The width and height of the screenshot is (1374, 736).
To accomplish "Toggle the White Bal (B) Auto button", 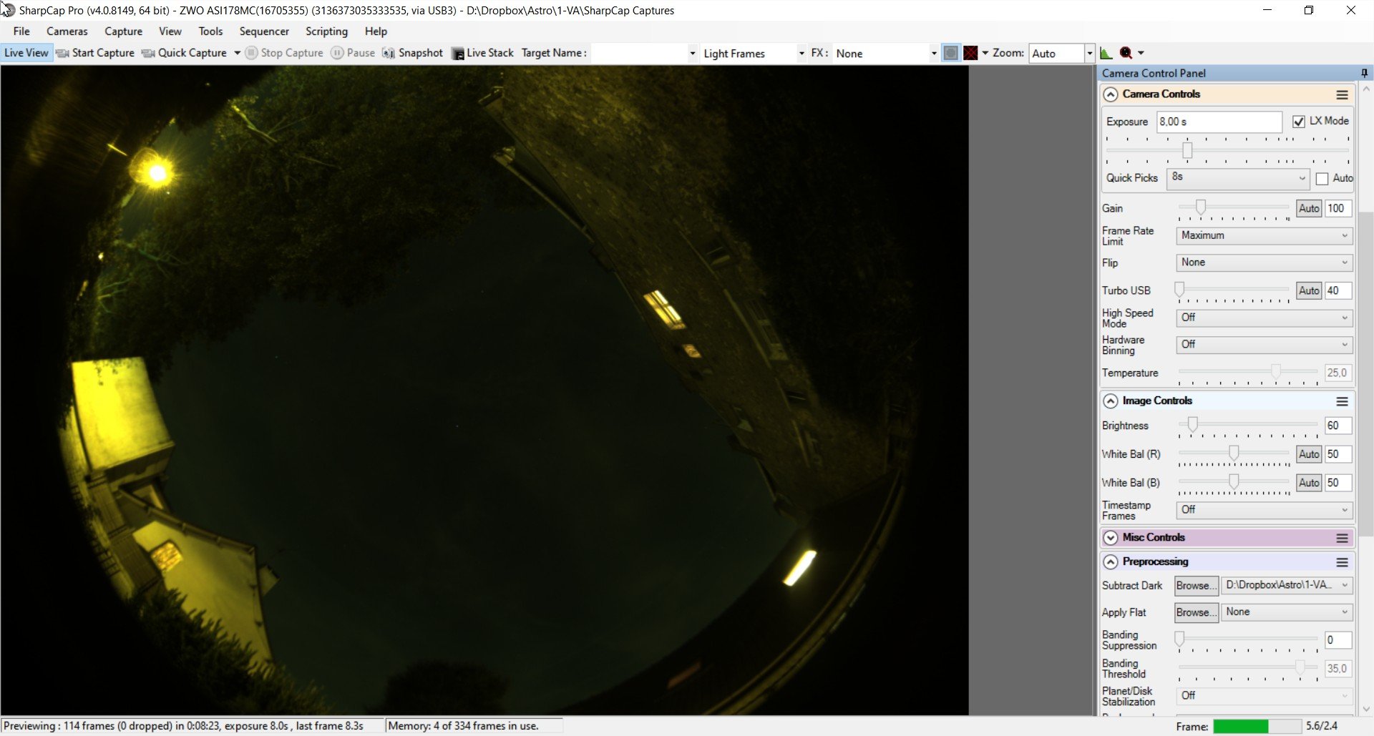I will (x=1309, y=483).
